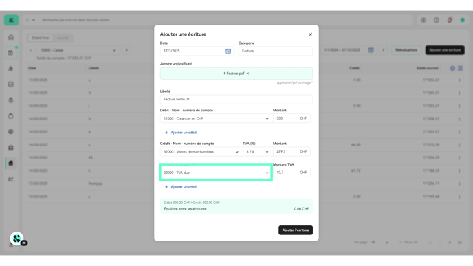The width and height of the screenshot is (473, 266).
Task: Open the notifications bell icon
Action: coord(450,20)
